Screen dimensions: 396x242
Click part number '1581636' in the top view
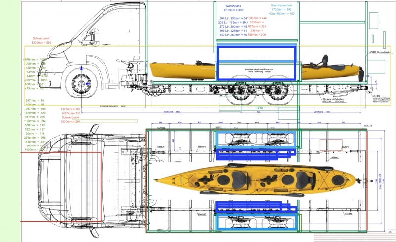click(160, 147)
